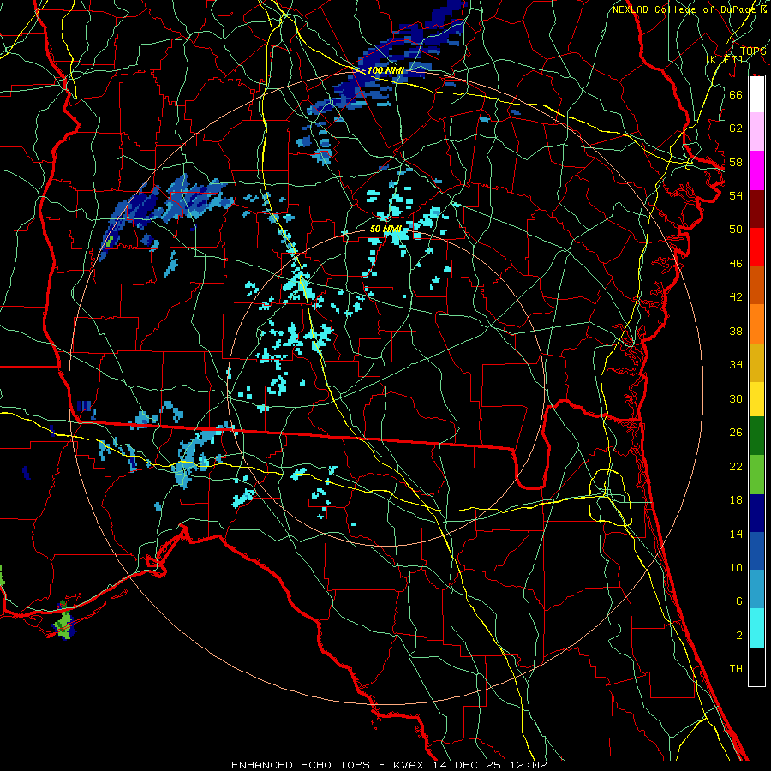771x771 pixels.
Task: Click the "6" legend value
Action: pyautogui.click(x=739, y=601)
